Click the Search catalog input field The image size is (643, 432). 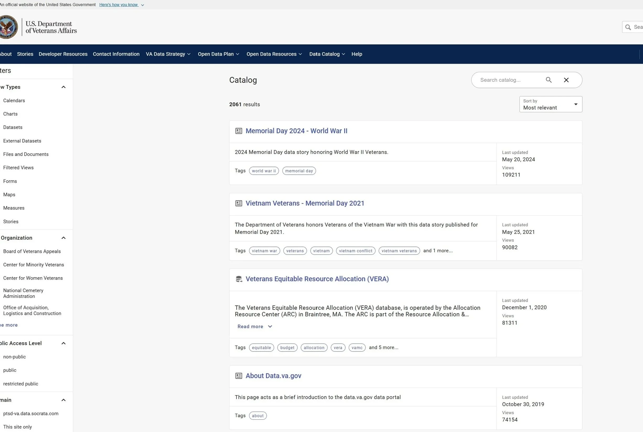coord(507,80)
